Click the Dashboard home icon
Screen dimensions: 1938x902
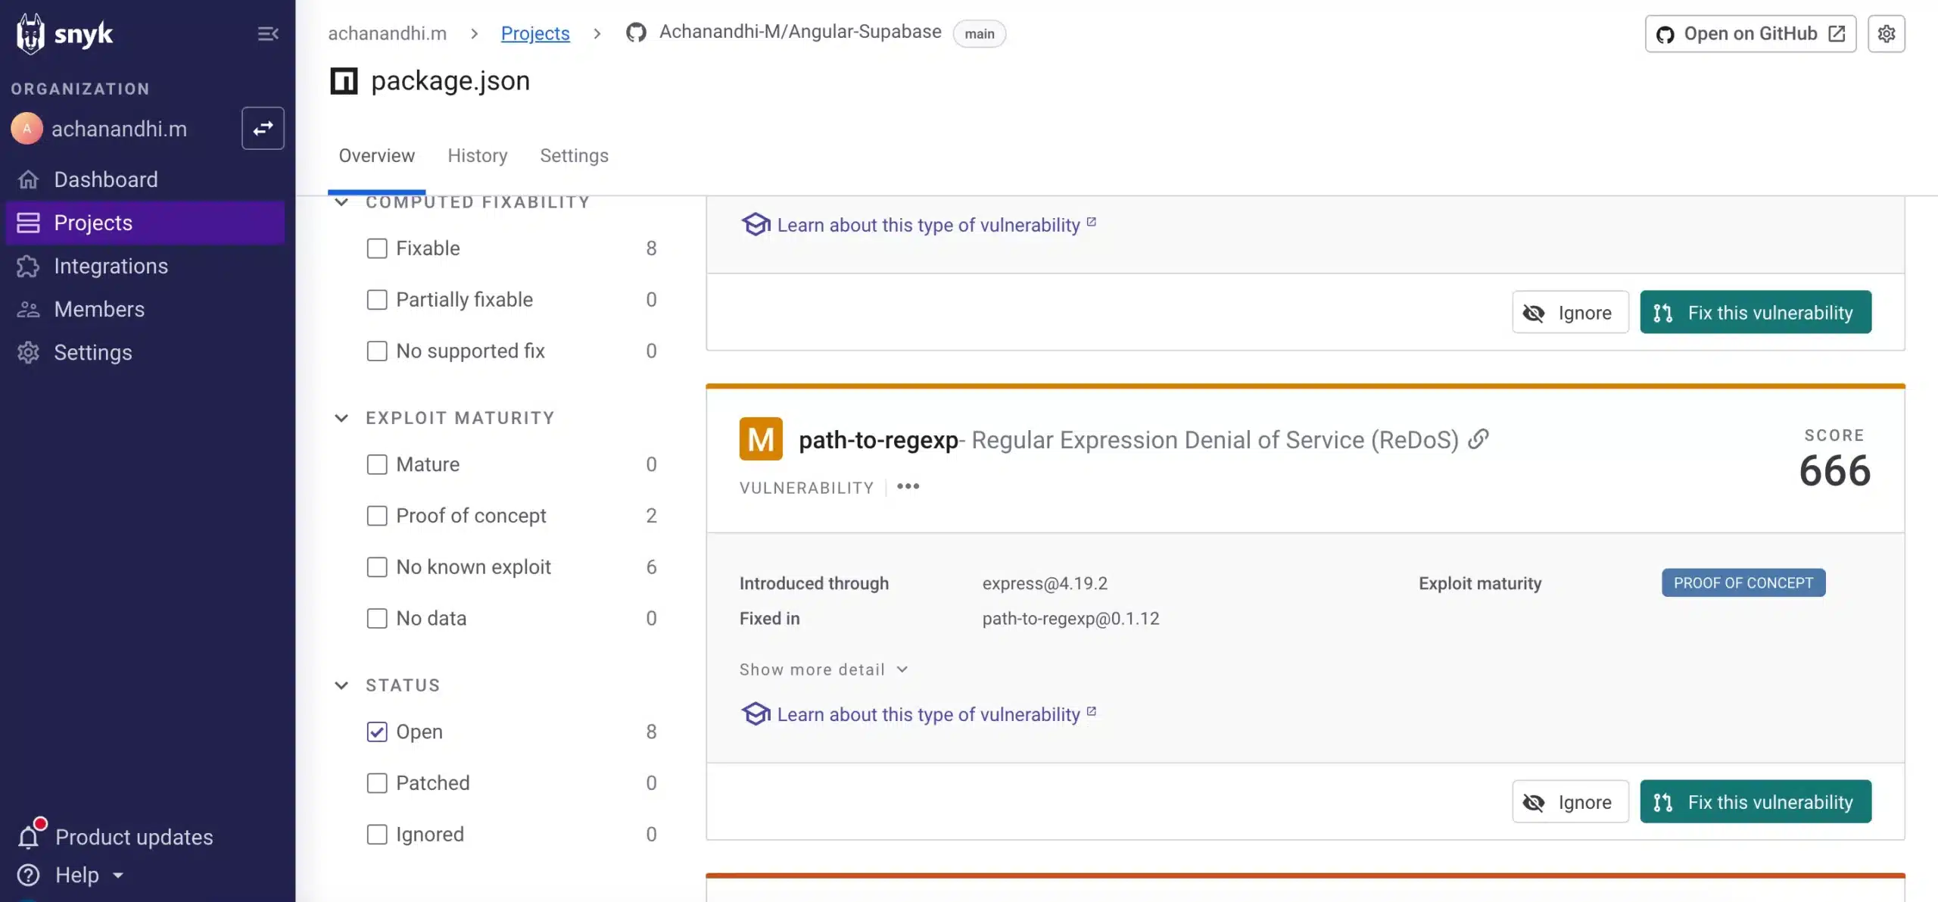pyautogui.click(x=28, y=179)
